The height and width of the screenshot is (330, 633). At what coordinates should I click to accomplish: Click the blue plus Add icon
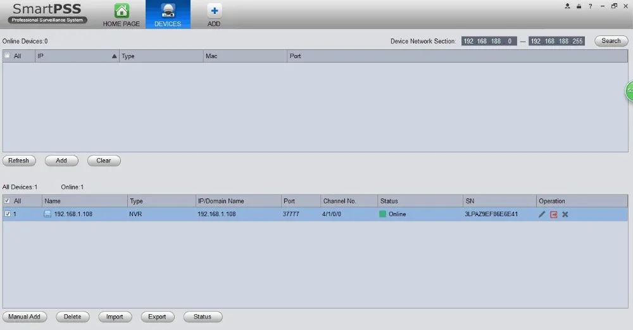pos(215,11)
